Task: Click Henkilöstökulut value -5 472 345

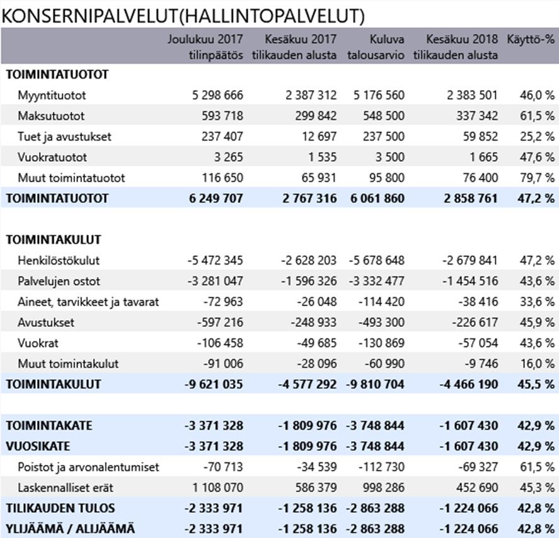Action: pyautogui.click(x=216, y=260)
